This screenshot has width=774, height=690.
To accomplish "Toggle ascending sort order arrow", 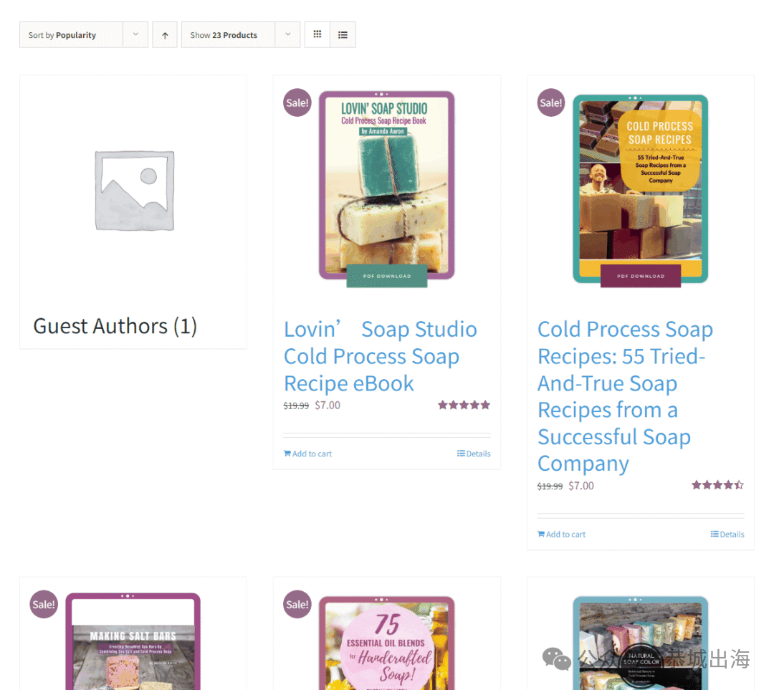I will click(165, 34).
